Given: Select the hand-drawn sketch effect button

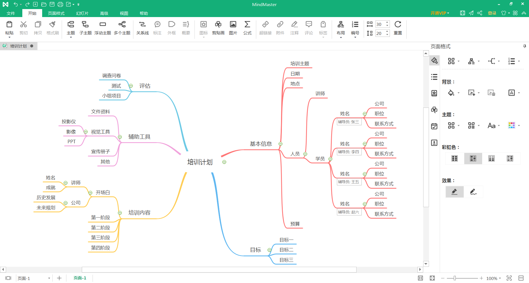Looking at the screenshot, I should click(473, 192).
